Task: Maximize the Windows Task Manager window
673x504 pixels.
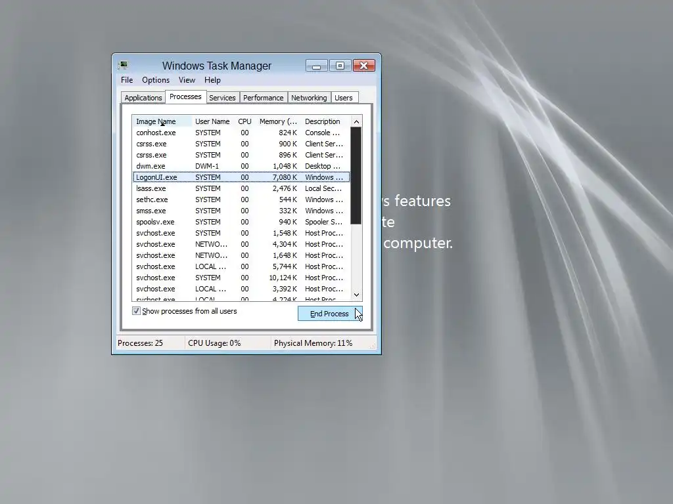Action: (340, 66)
